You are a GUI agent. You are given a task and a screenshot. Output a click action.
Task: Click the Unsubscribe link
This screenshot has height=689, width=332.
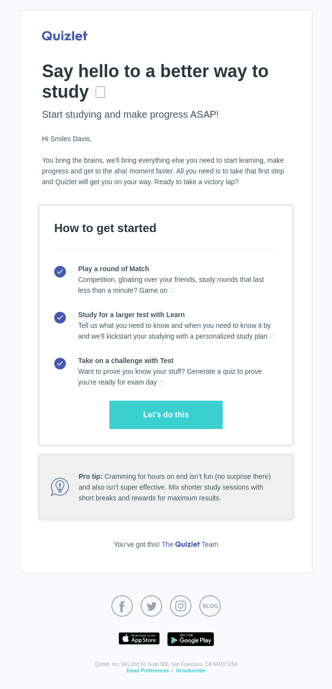190,670
